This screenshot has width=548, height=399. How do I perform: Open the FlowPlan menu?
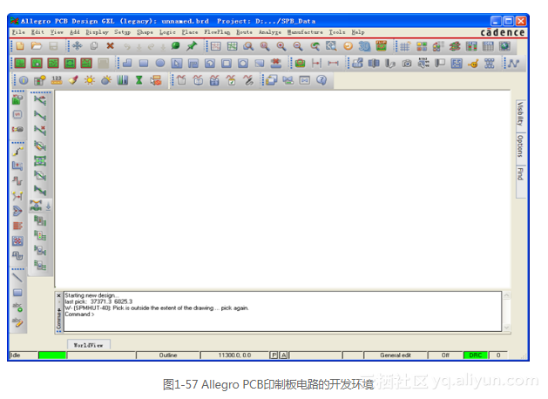[x=217, y=32]
